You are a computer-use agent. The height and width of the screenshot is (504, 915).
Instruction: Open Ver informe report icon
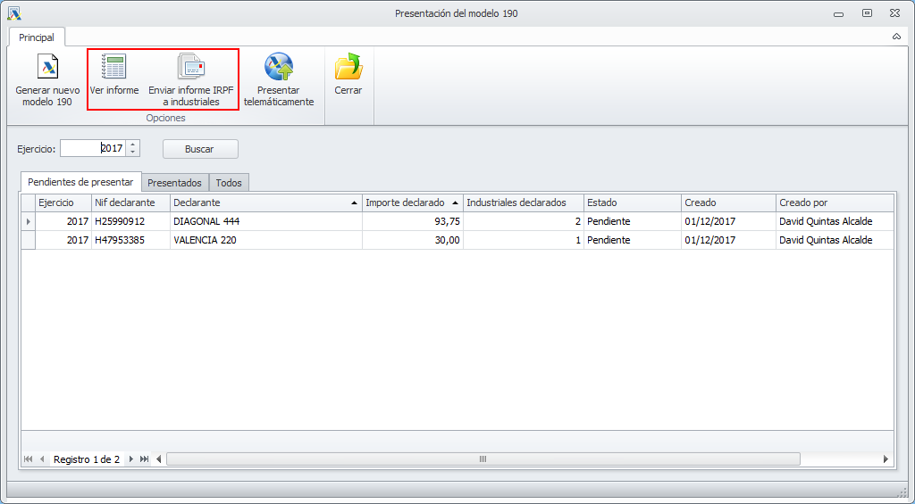click(x=113, y=66)
